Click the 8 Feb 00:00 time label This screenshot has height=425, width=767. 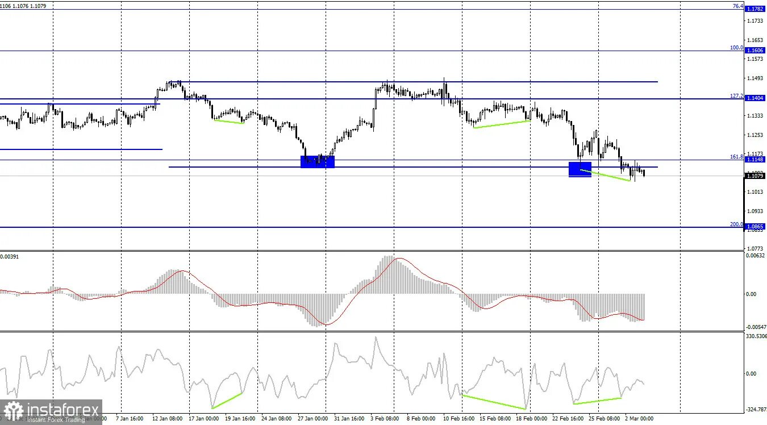pos(422,419)
